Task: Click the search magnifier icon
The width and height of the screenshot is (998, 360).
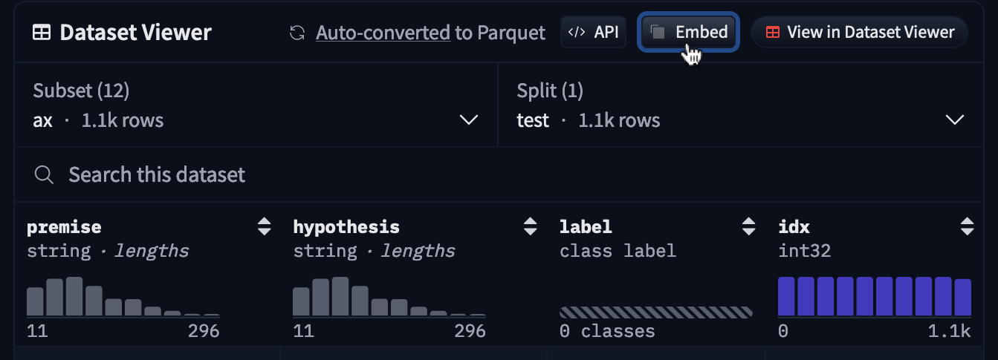Action: click(x=44, y=175)
